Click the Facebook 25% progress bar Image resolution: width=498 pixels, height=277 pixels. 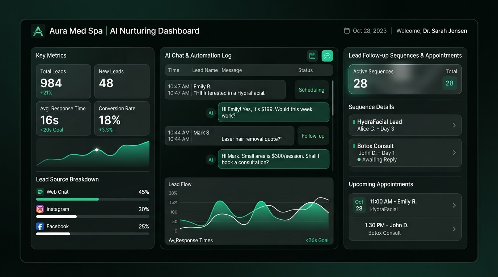93,234
